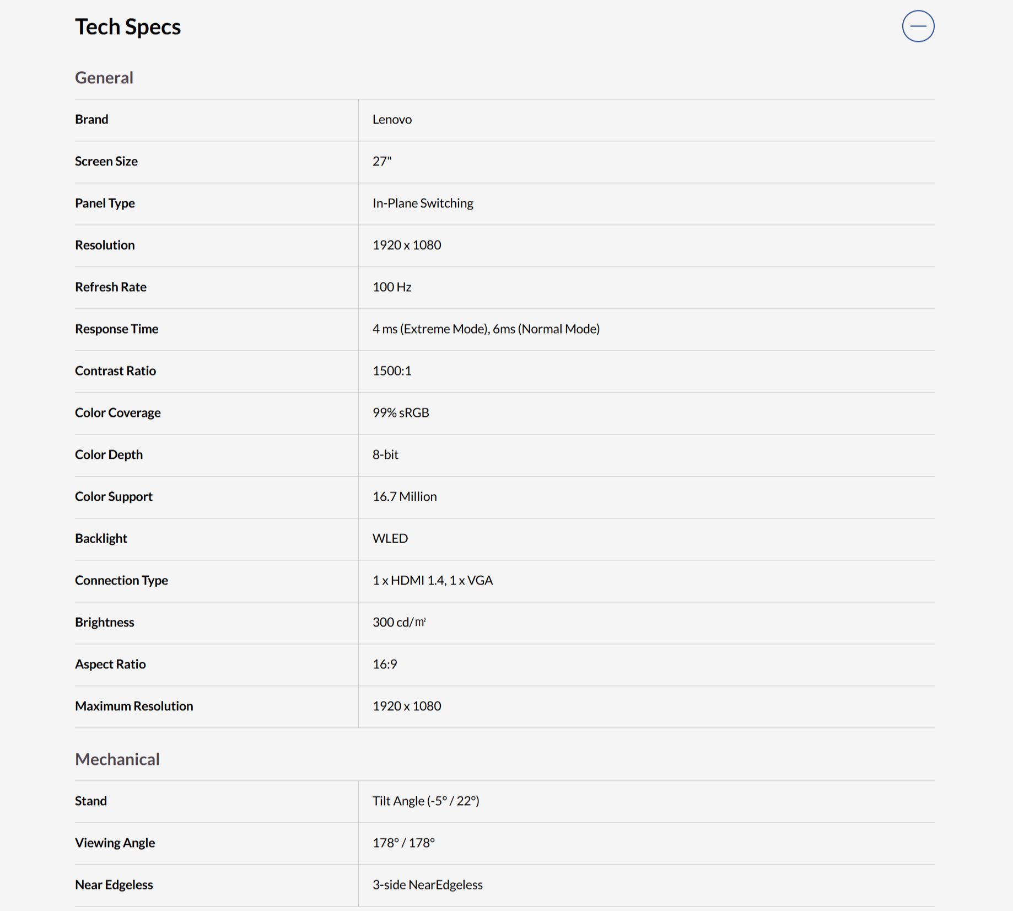The height and width of the screenshot is (911, 1013).
Task: Click the Screen Size value 27"
Action: [x=381, y=162]
